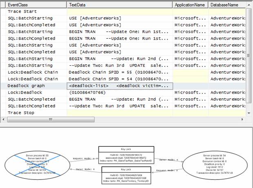This screenshot has height=188, width=253.
Task: Sort by the TextData column header
Action: [119, 5]
